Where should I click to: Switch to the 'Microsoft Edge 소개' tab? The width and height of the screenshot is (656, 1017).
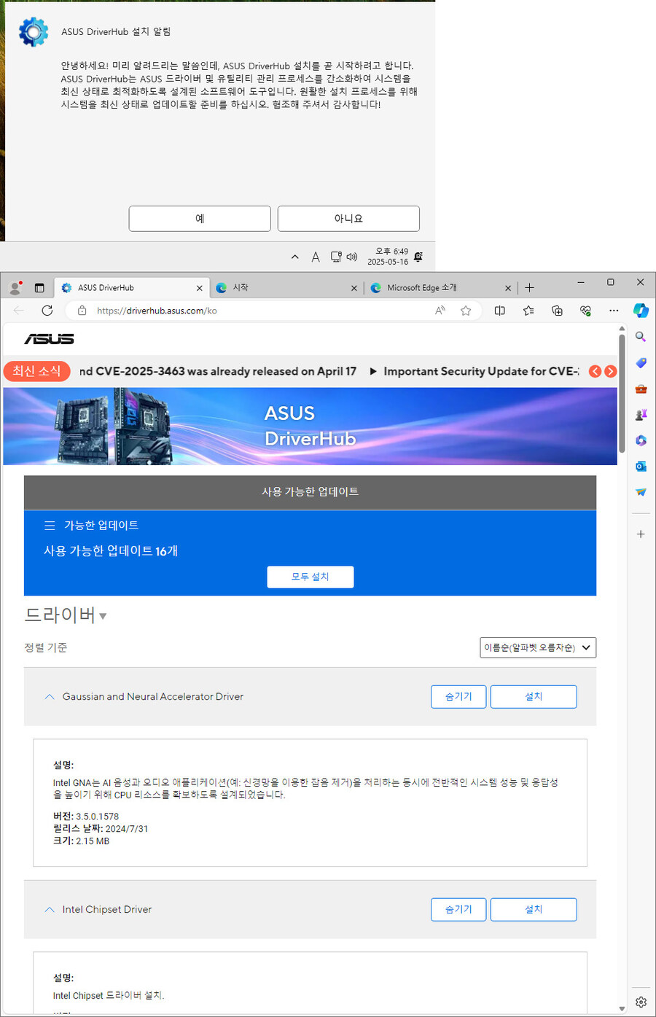click(440, 288)
